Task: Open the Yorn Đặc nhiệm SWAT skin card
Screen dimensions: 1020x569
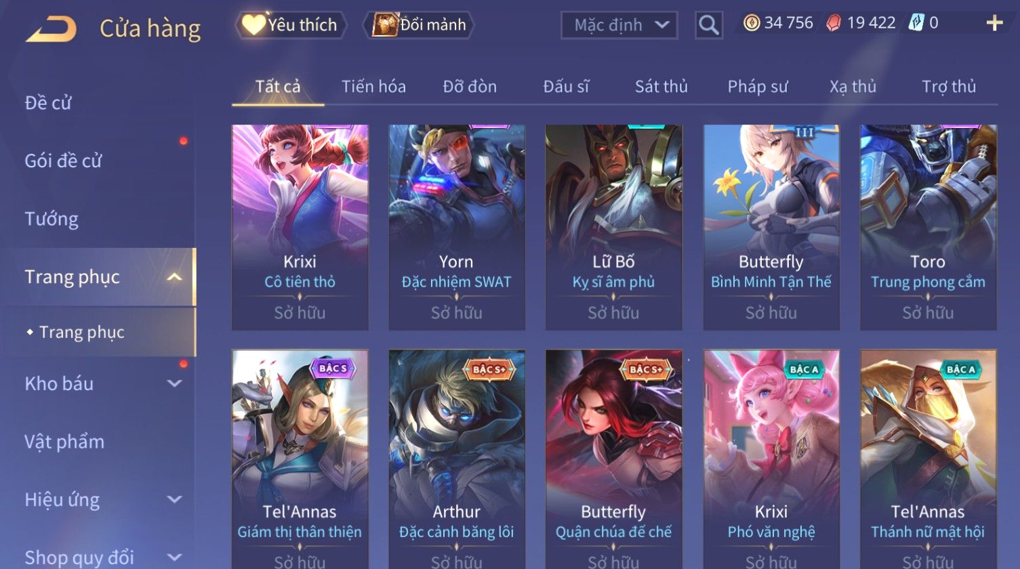Action: point(457,228)
